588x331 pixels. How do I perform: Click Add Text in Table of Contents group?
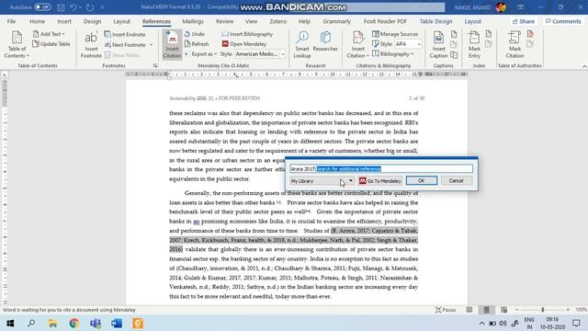click(49, 34)
